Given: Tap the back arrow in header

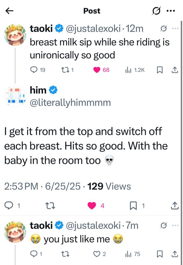Looking at the screenshot, I should click(x=9, y=11).
